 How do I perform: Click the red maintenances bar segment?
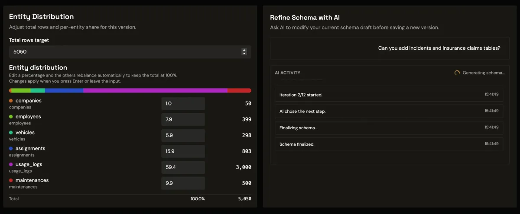pyautogui.click(x=239, y=91)
